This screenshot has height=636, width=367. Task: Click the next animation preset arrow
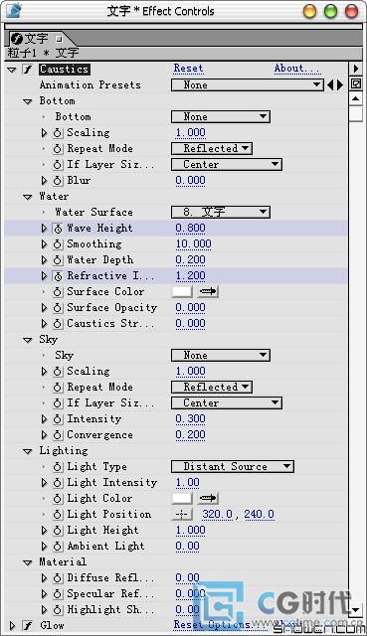(340, 85)
